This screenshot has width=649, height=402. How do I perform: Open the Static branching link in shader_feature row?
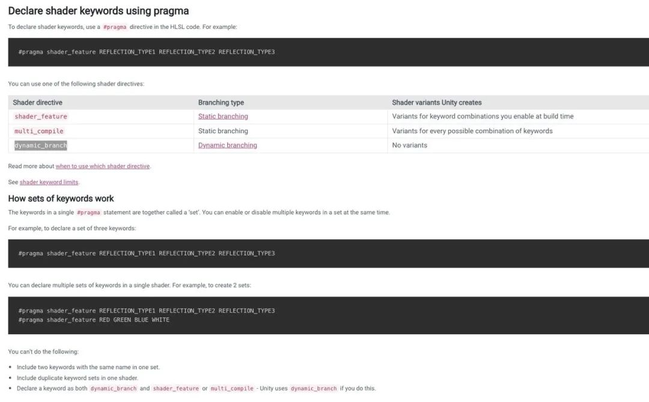coord(223,116)
